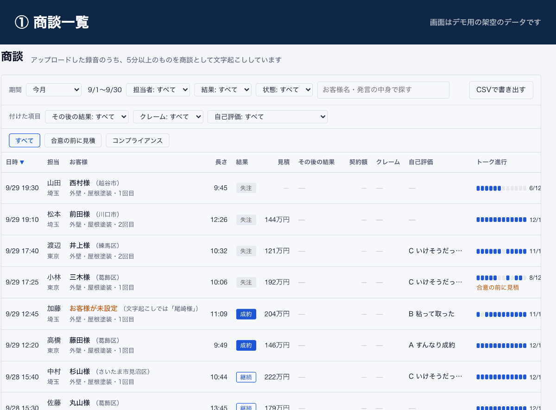Click the A すんなり成約 self-evaluation

[432, 346]
